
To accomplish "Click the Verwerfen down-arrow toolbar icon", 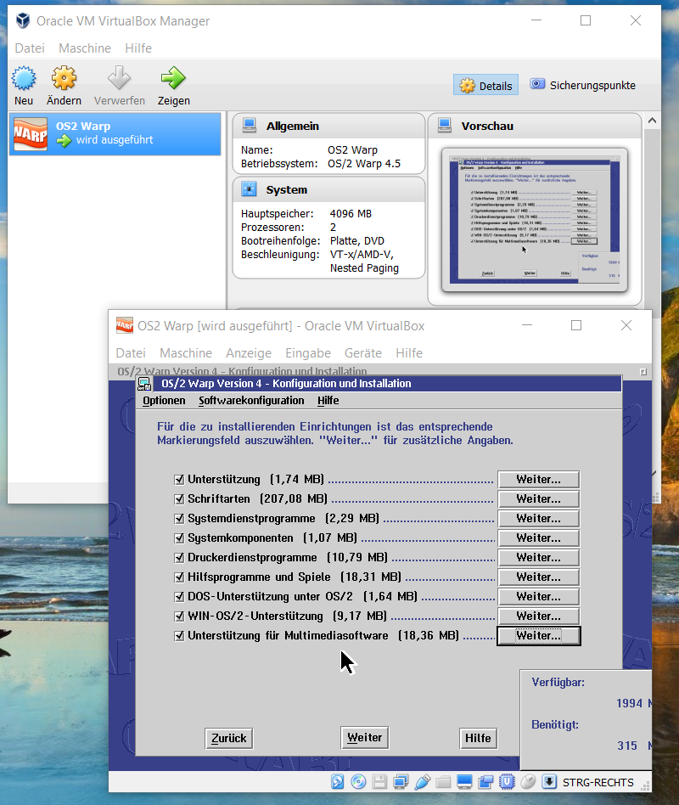I will tap(119, 78).
